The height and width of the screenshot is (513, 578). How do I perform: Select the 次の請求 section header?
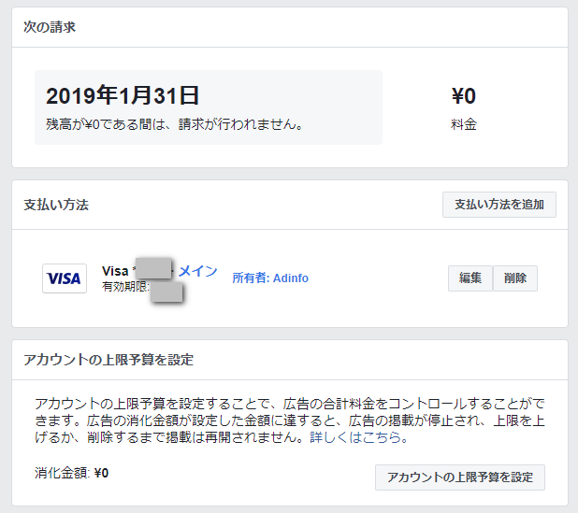(50, 27)
